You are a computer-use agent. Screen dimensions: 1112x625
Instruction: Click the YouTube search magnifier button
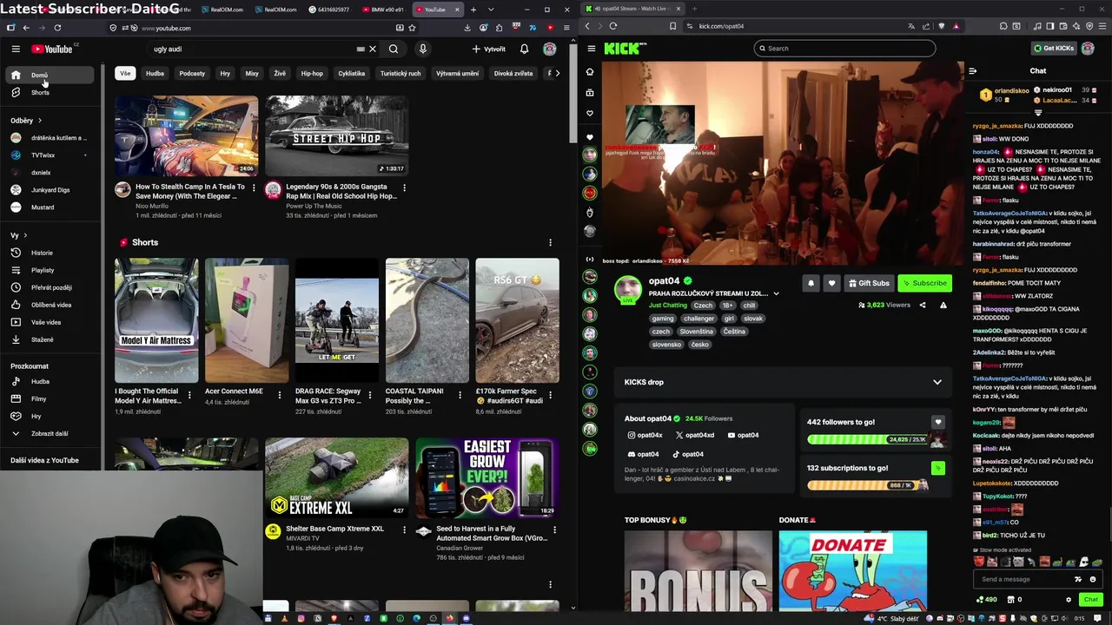coord(394,49)
